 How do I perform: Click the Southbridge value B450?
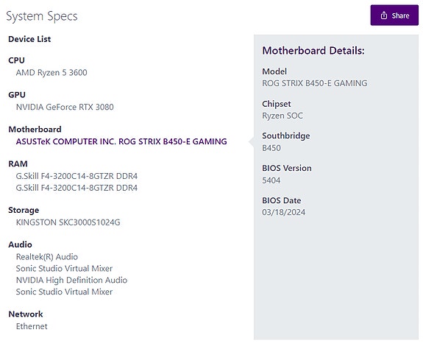271,148
